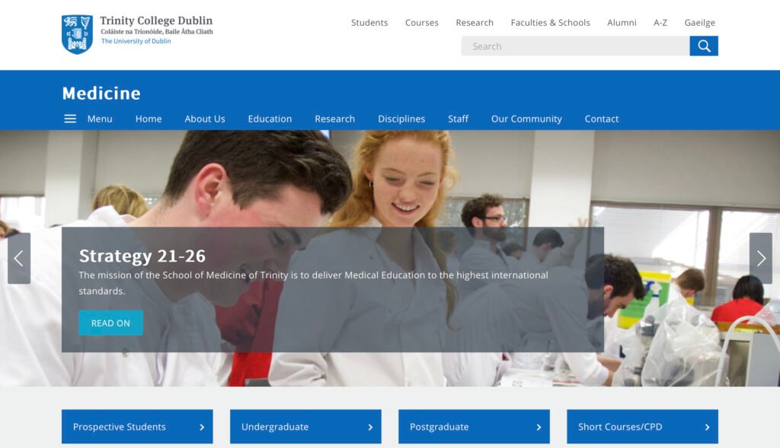Open the hamburger Menu icon
Image resolution: width=780 pixels, height=448 pixels.
(x=70, y=118)
